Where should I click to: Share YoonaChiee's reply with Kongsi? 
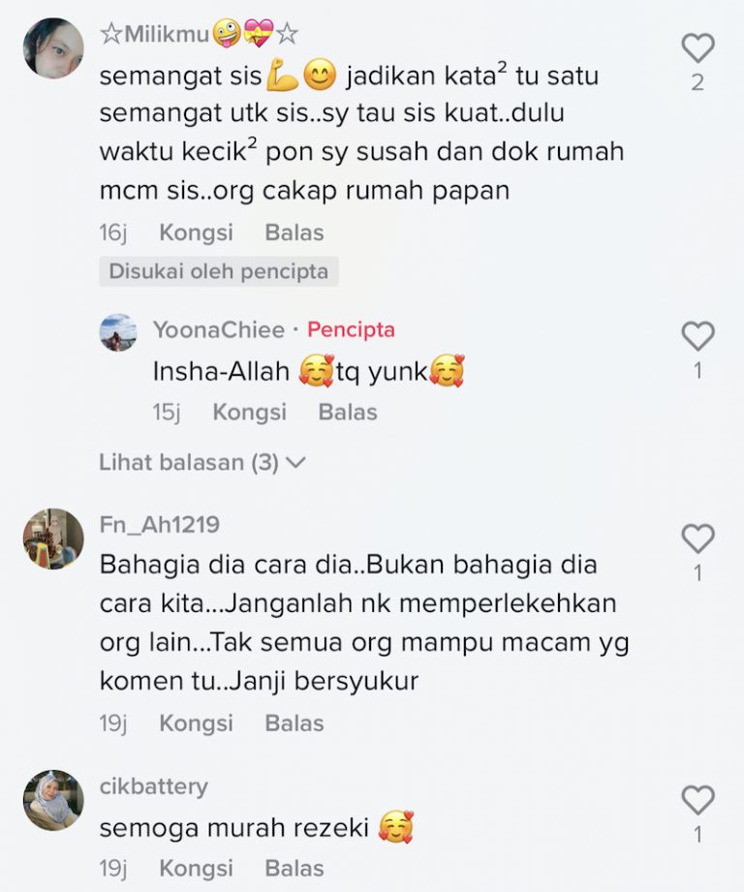(x=250, y=412)
